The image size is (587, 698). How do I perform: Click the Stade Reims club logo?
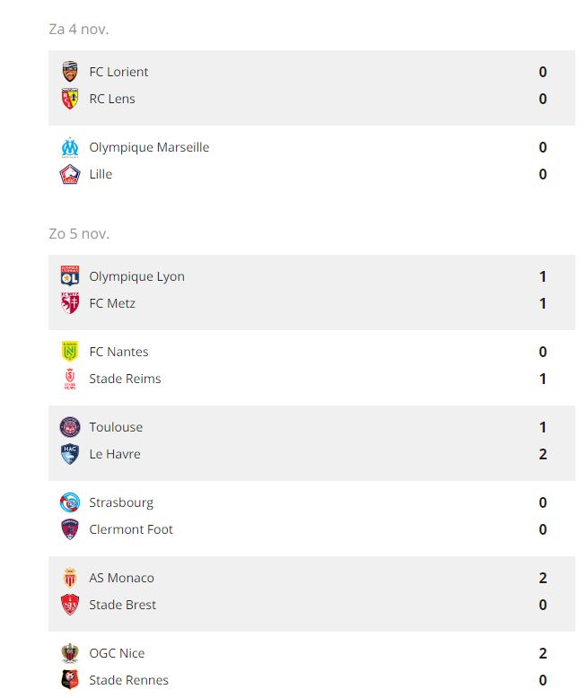coord(70,379)
